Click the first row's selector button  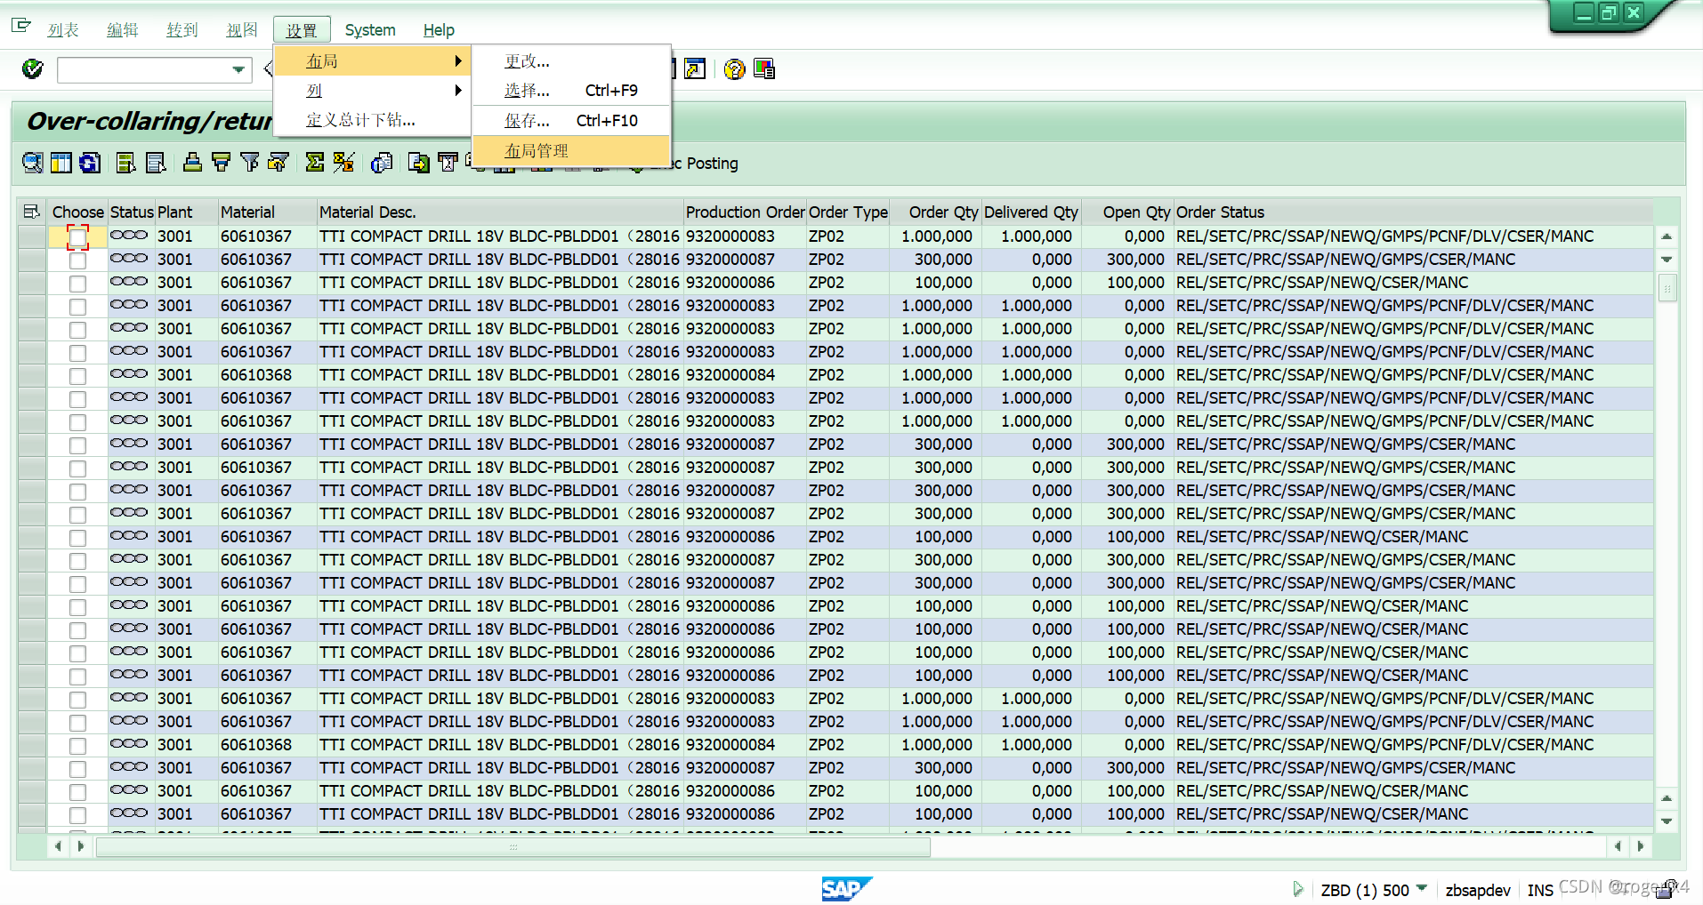point(32,236)
